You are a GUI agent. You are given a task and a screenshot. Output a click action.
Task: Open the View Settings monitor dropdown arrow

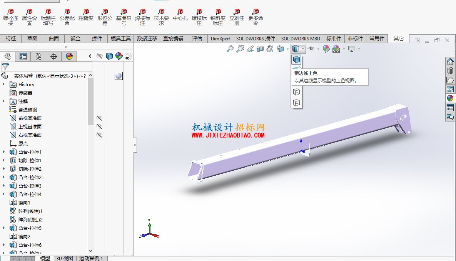[359, 49]
